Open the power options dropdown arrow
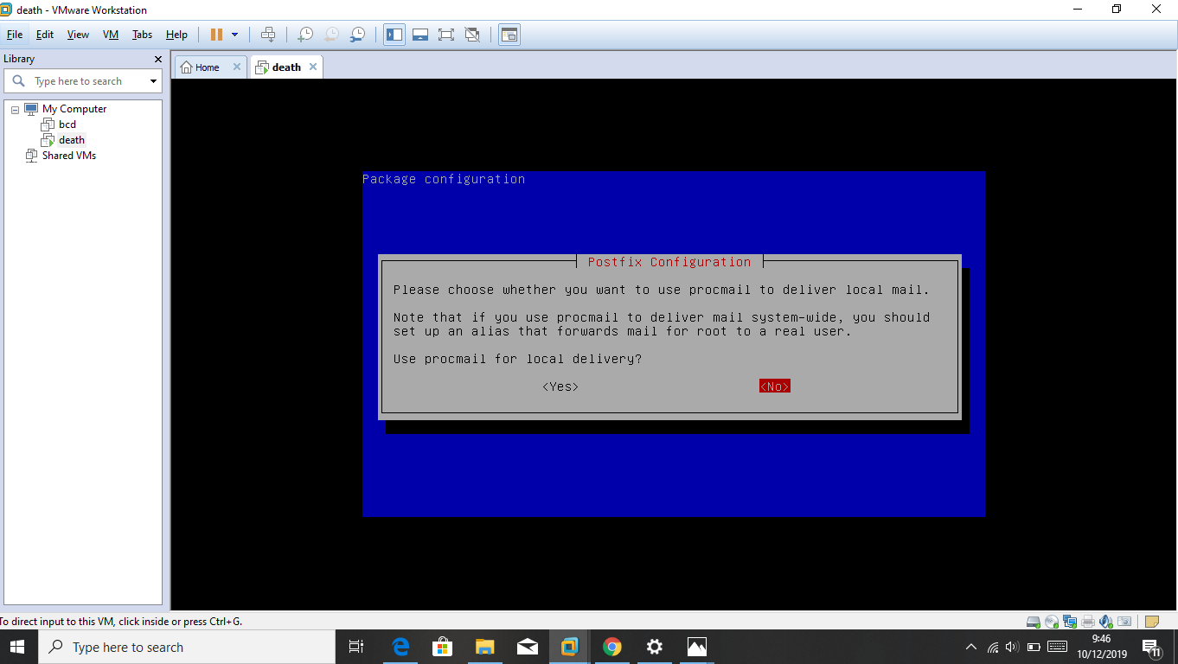 234,35
